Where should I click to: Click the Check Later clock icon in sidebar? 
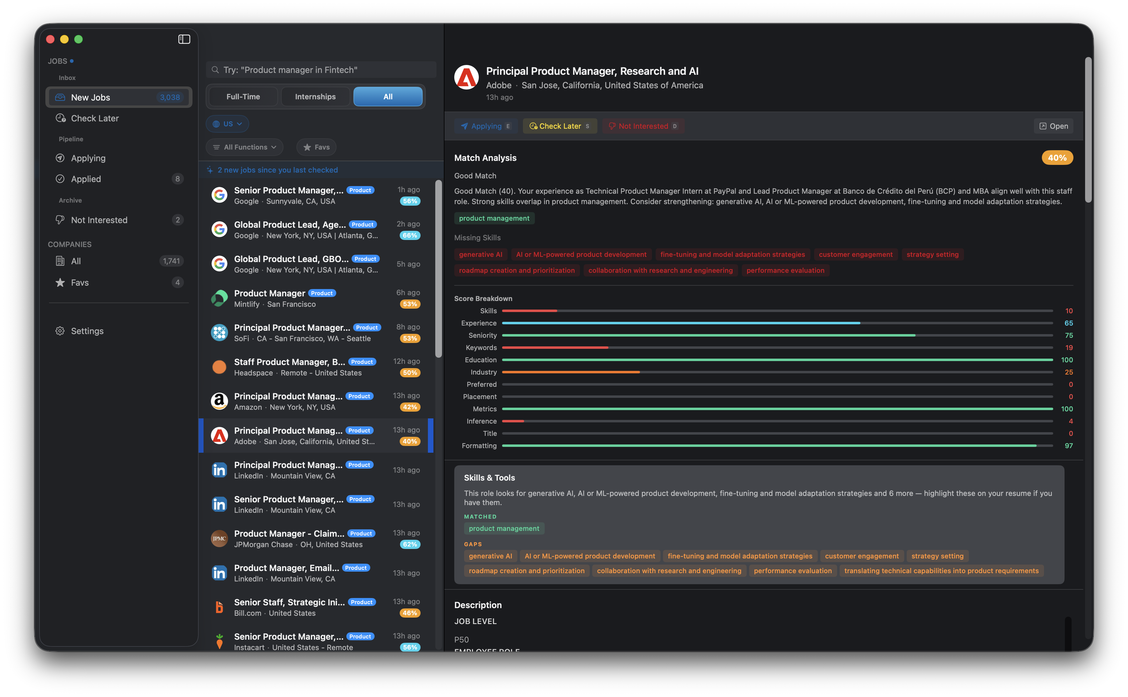click(60, 118)
